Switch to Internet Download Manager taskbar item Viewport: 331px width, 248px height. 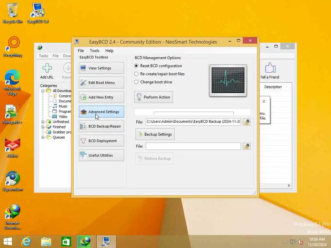86,242
